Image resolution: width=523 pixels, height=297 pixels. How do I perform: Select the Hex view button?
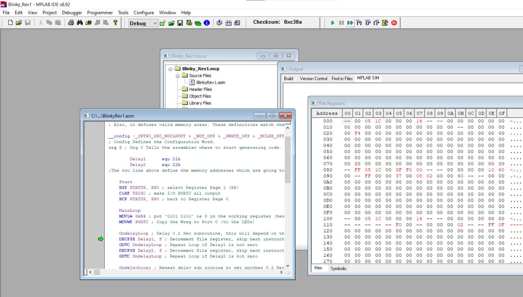318,268
